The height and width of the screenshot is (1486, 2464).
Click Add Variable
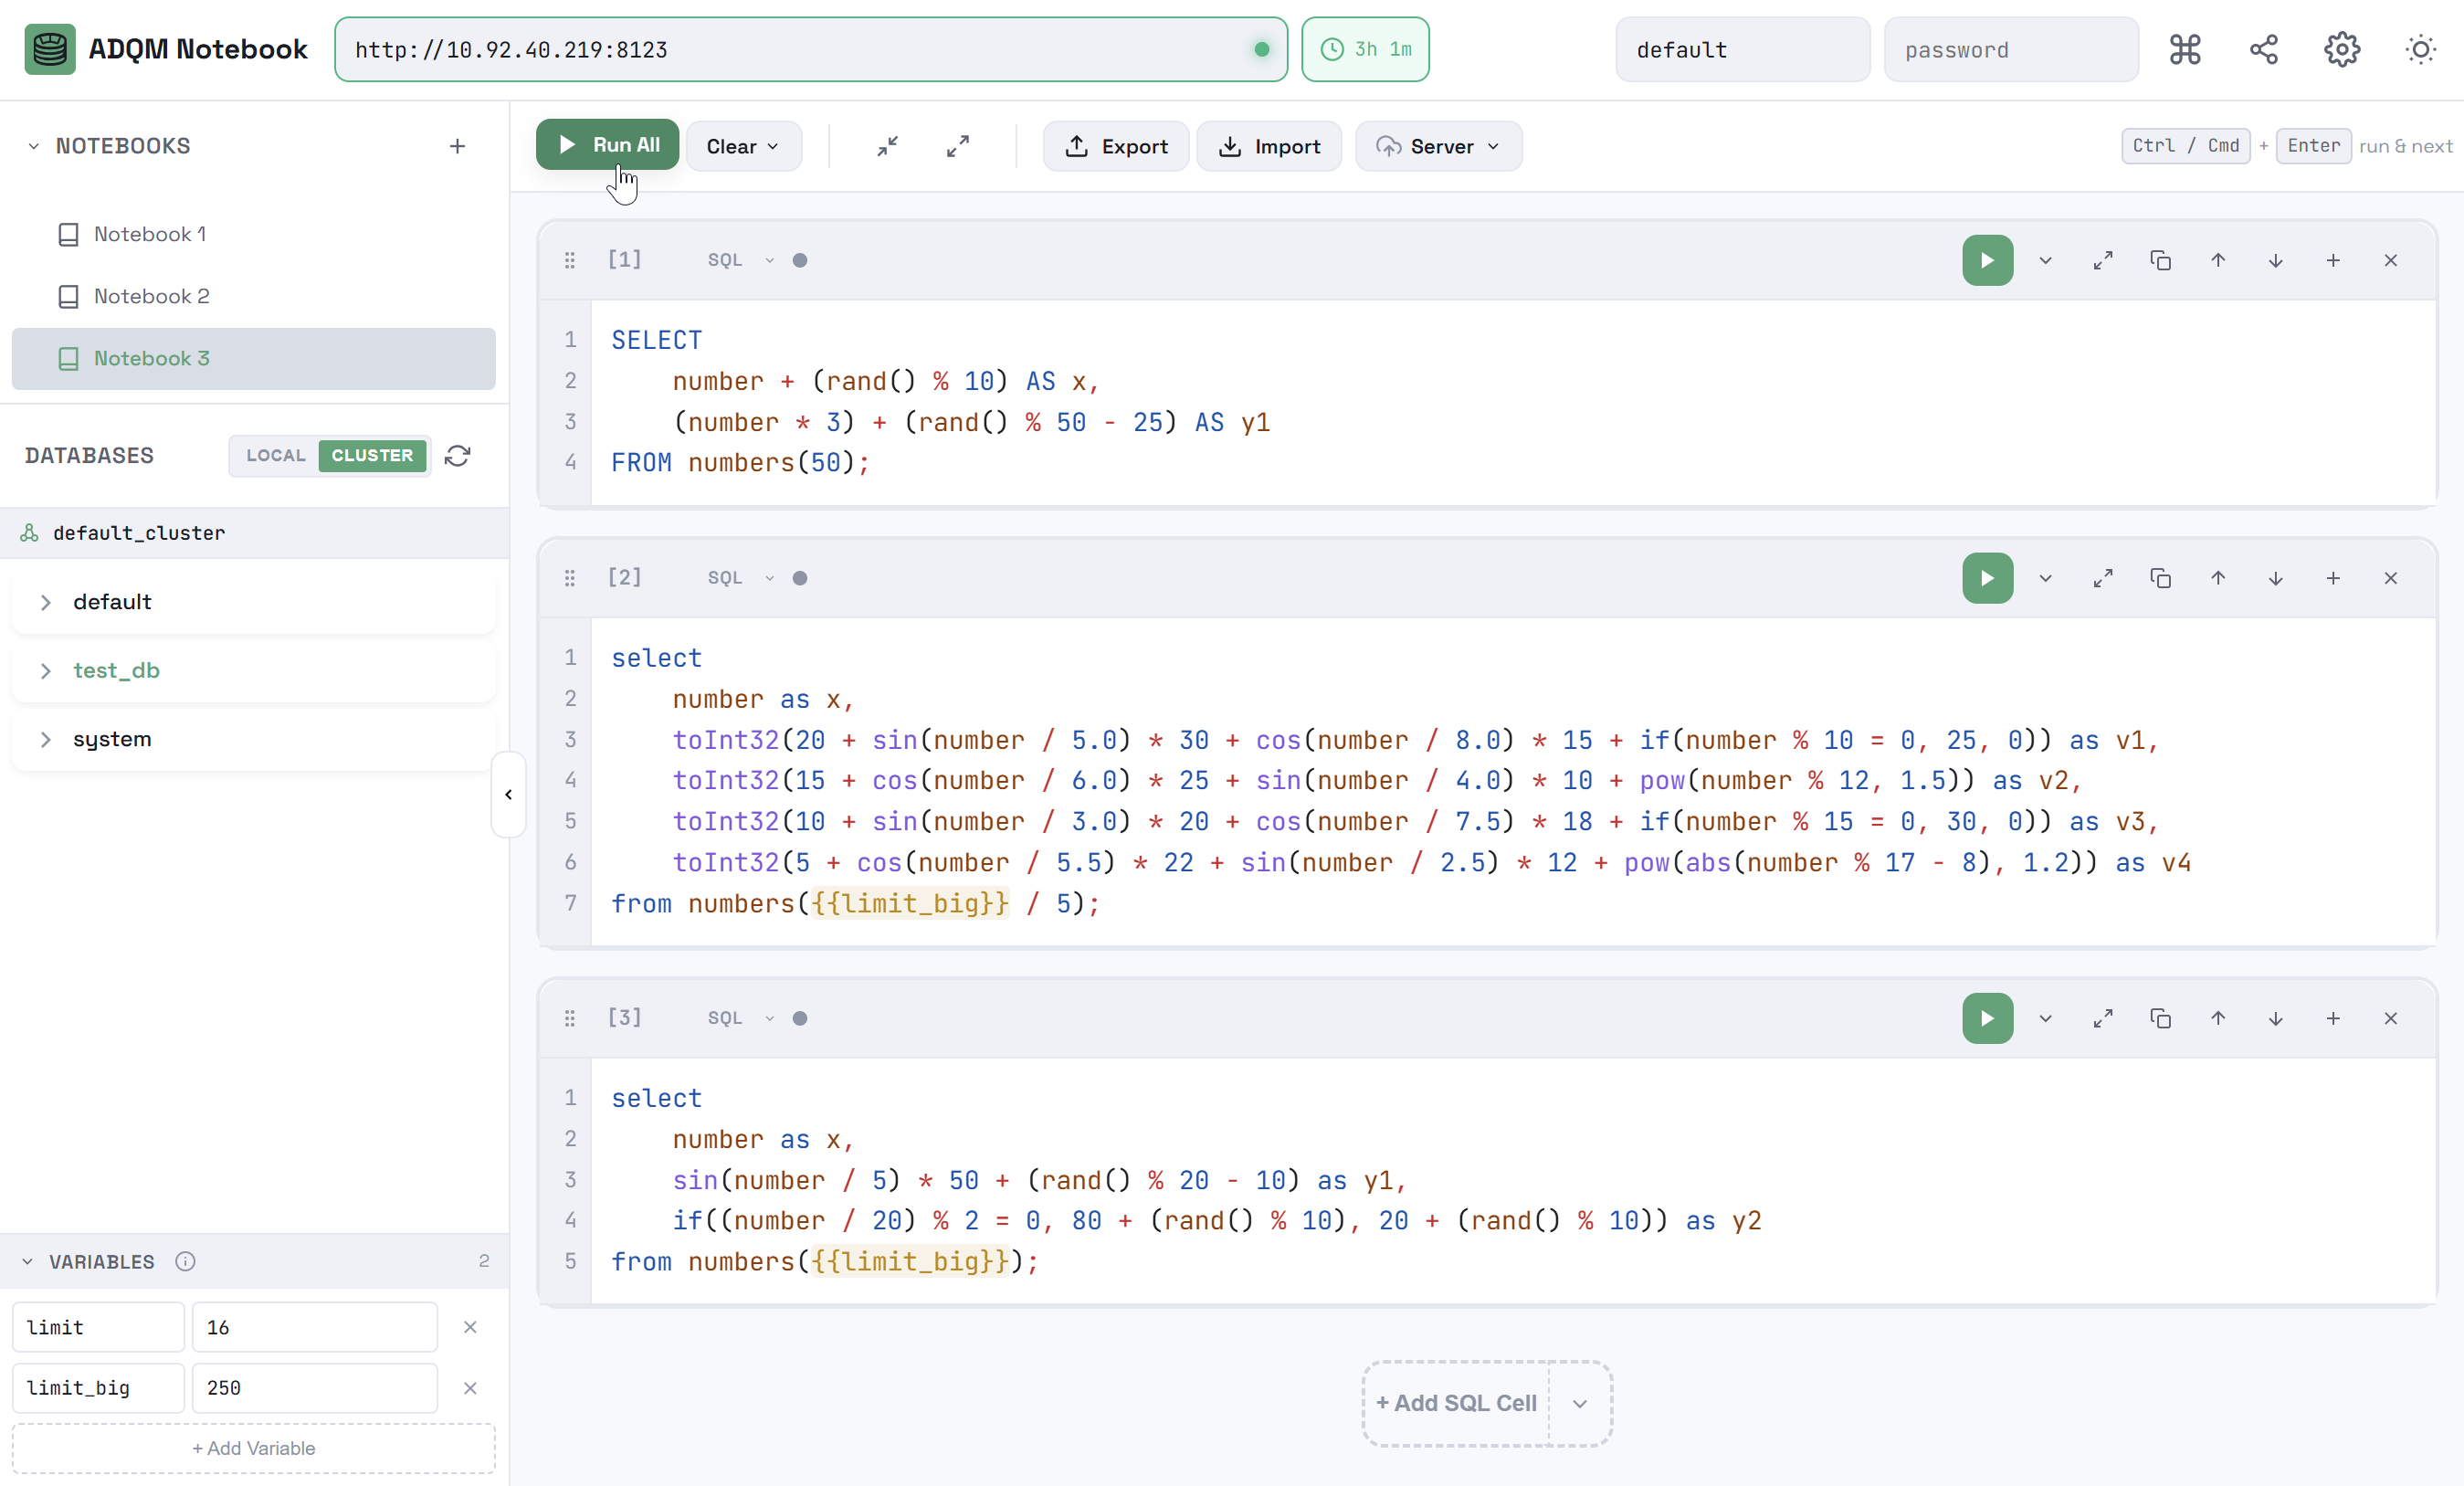[252, 1449]
